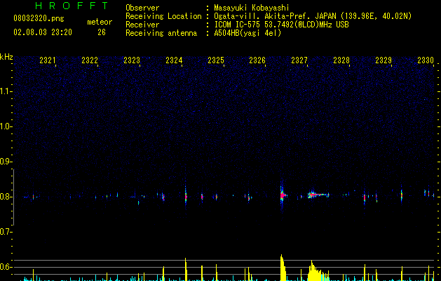Image resolution: width=441 pixels, height=281 pixels.
Task: Click the kHz axis unit label
Action: point(6,57)
